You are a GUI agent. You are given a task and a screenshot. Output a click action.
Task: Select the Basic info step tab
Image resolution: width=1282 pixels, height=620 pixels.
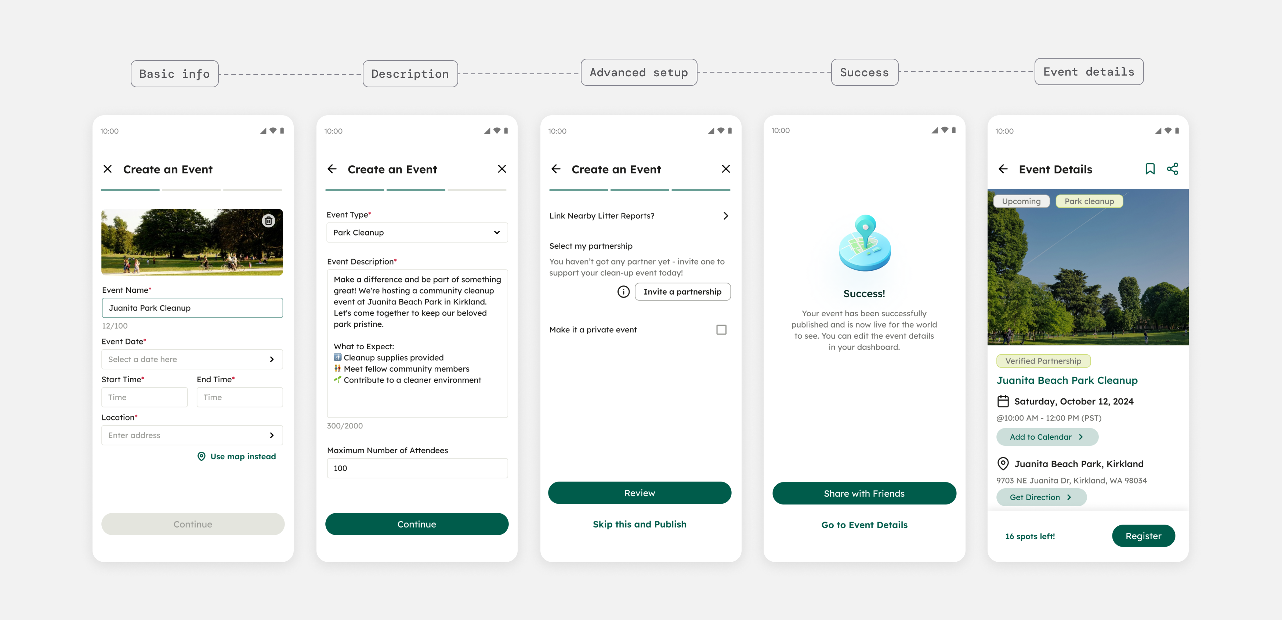coord(174,72)
